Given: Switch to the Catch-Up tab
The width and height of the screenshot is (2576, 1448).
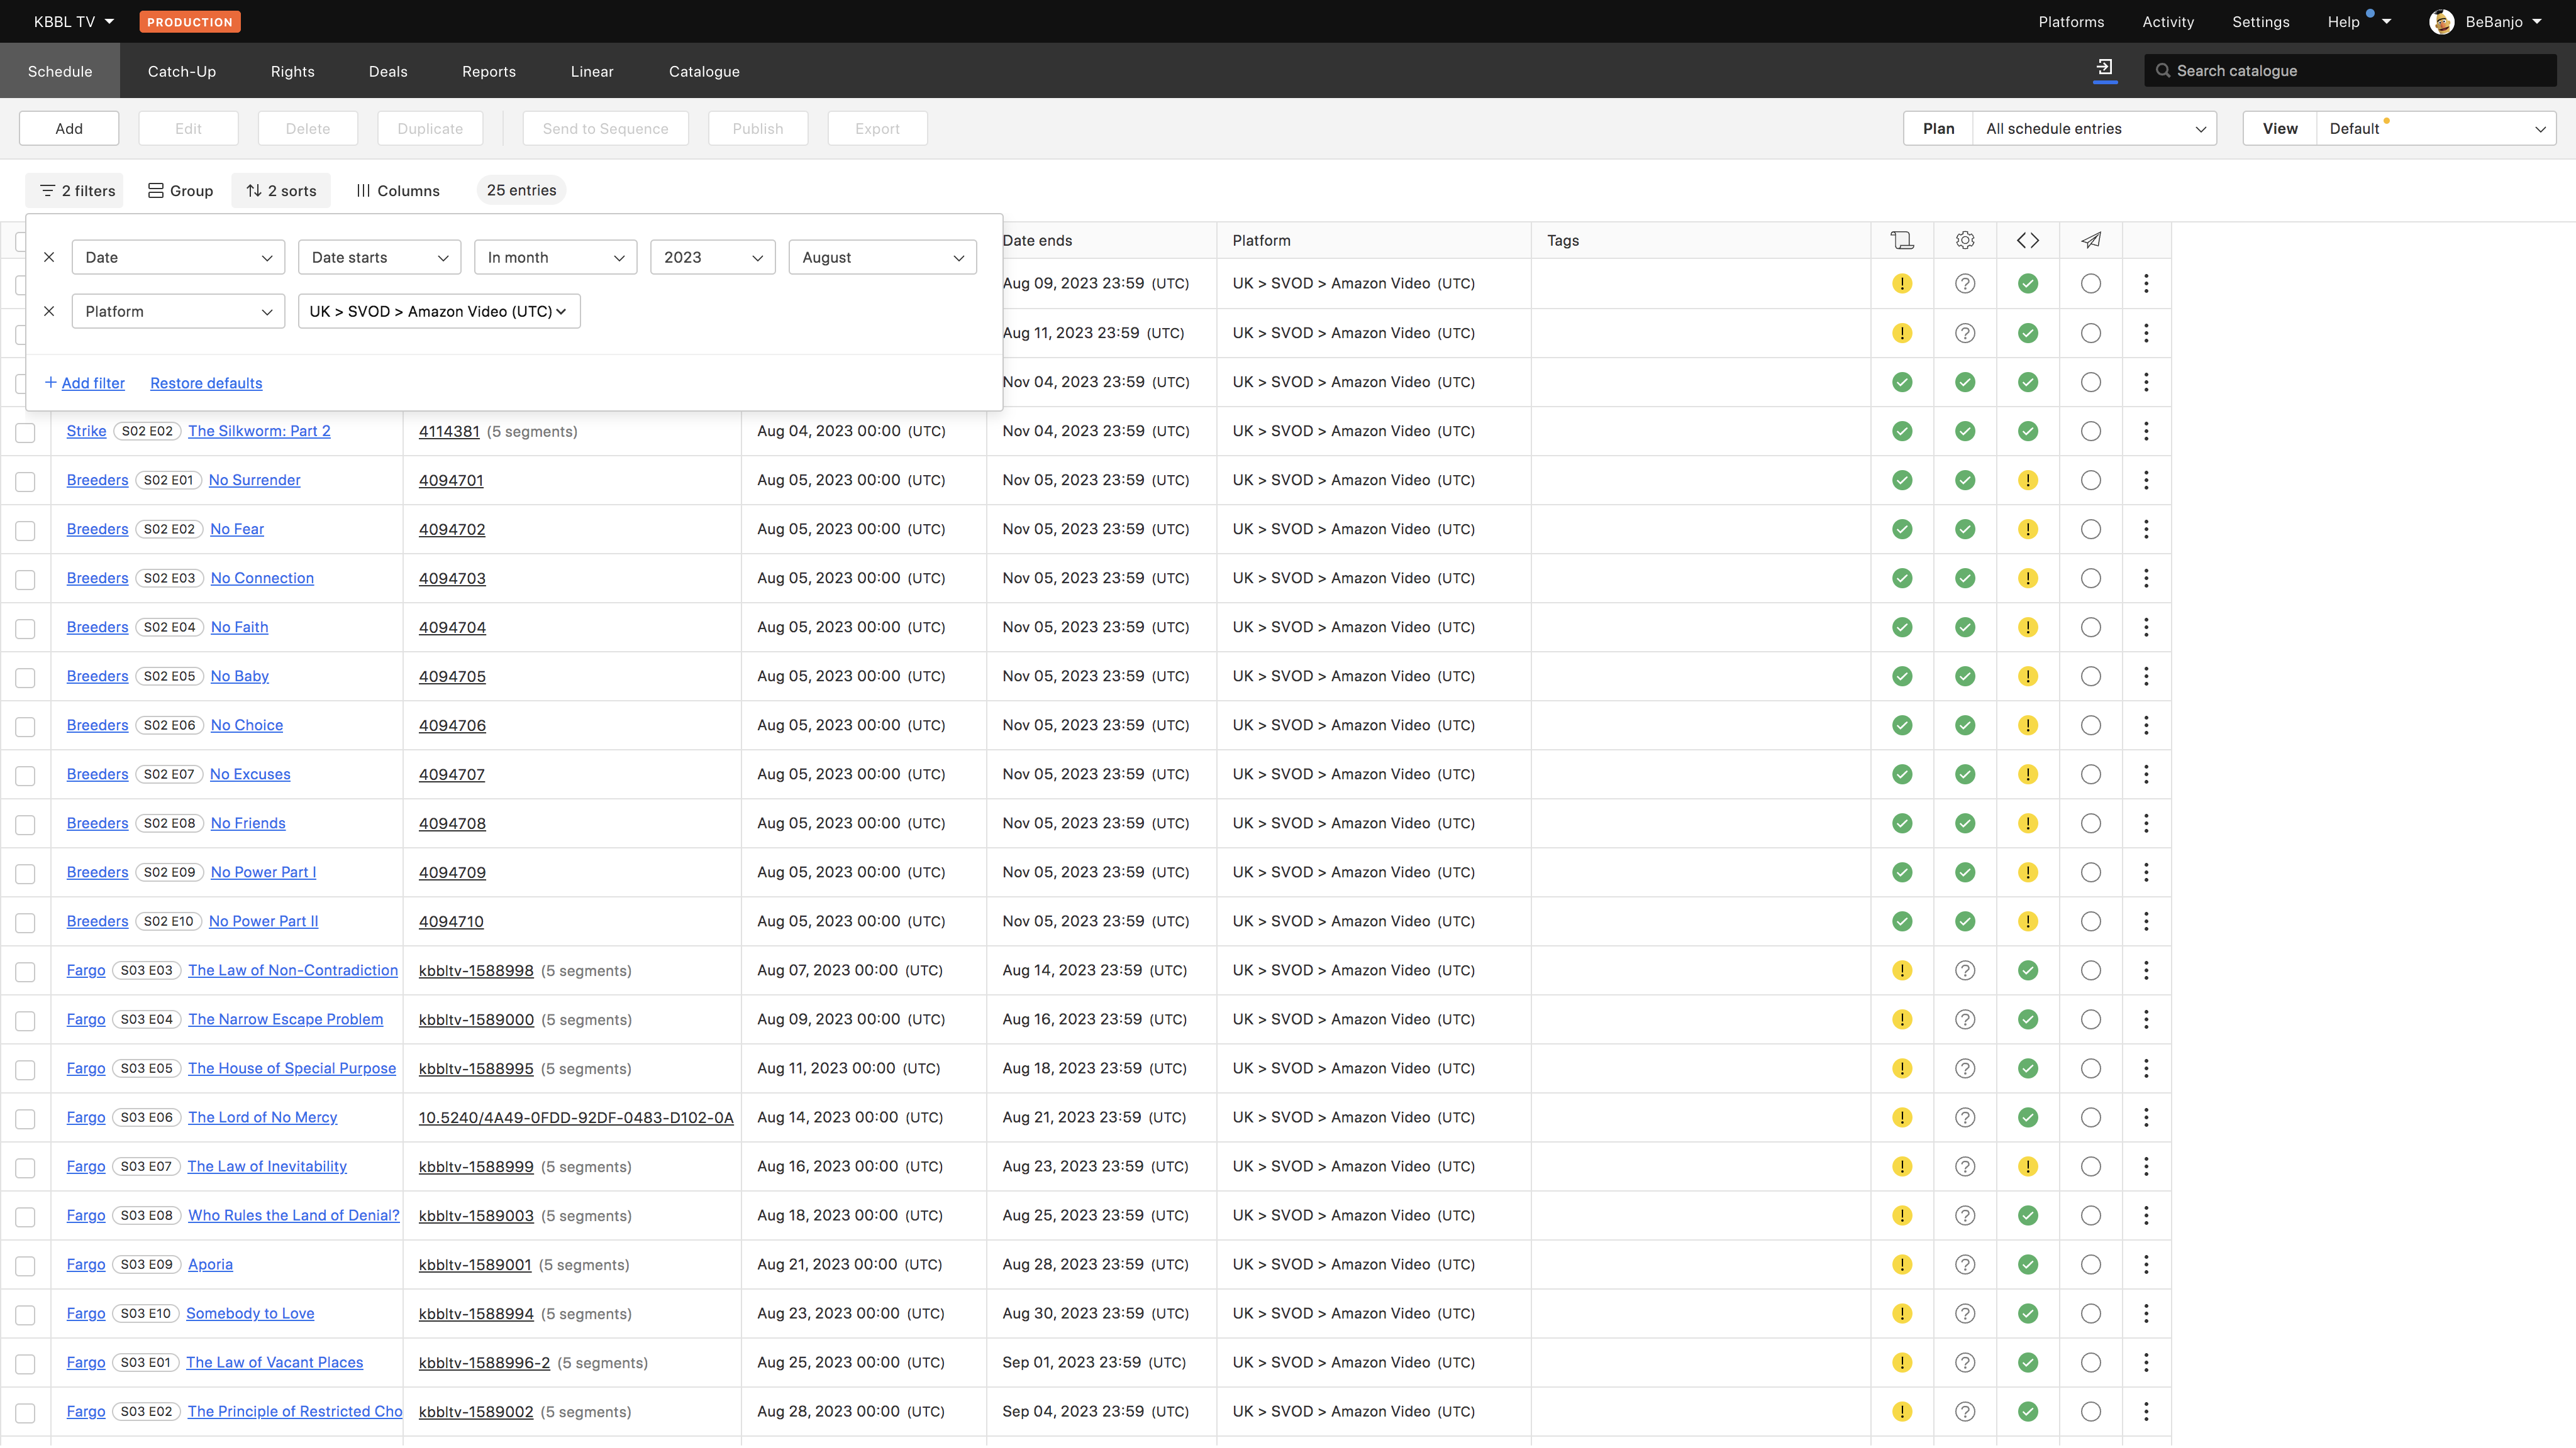Looking at the screenshot, I should [x=181, y=71].
